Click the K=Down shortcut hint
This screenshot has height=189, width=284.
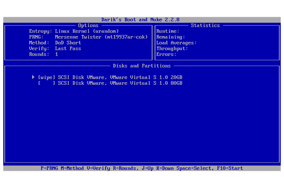(165, 168)
